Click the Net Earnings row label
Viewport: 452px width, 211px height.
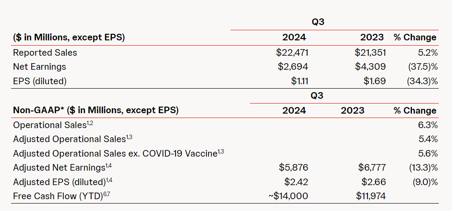pyautogui.click(x=40, y=67)
